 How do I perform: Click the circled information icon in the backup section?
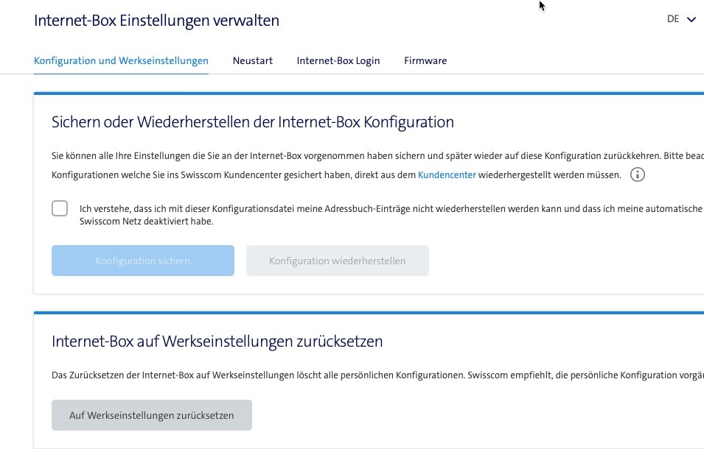(638, 174)
